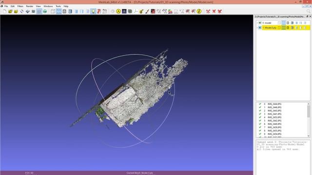
Task: Click the Show Raster mode icon
Action: (x=45, y=12)
